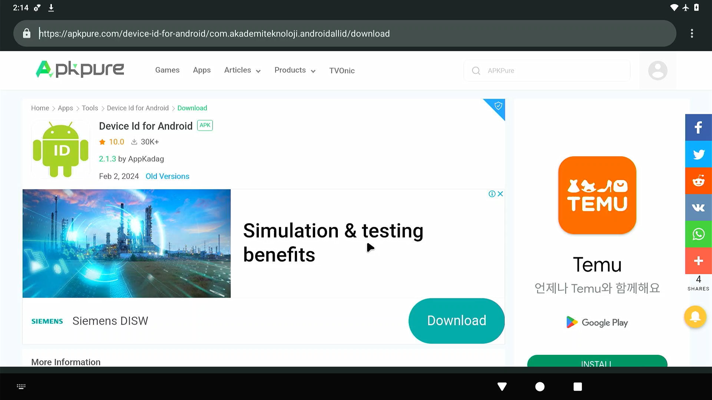Open browser three-dot menu
Screen dimensions: 712x400
[x=692, y=34]
